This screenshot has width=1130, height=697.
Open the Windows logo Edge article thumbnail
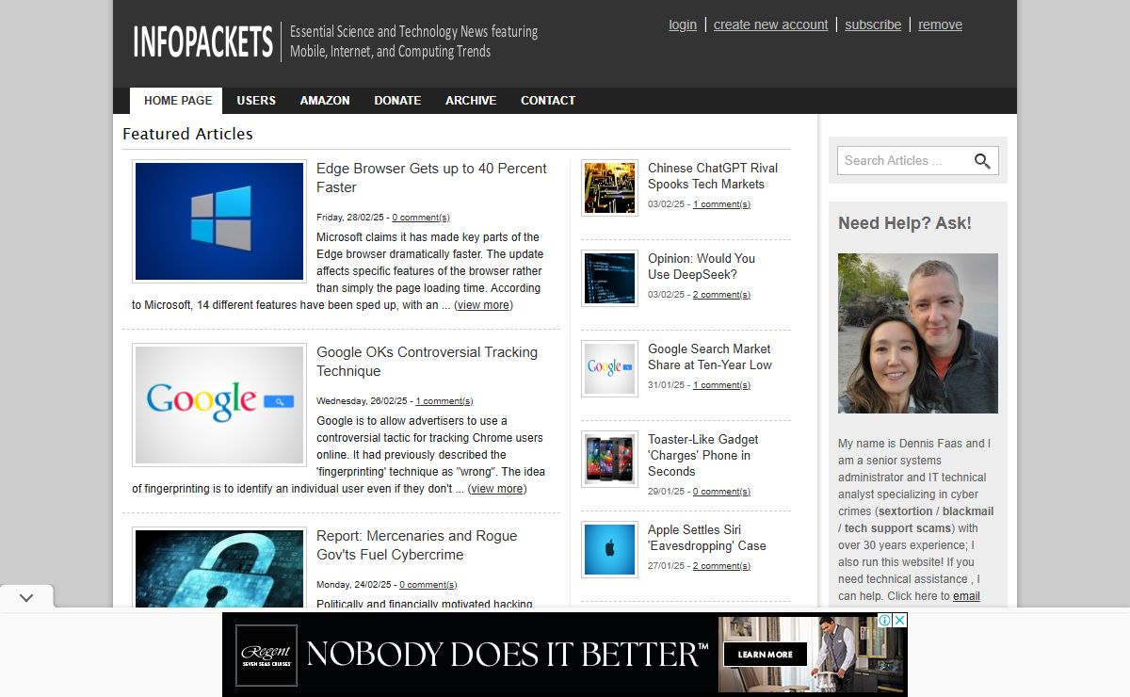219,221
